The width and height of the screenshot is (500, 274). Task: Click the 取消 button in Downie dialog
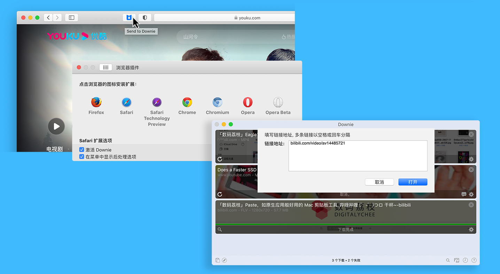tap(379, 182)
